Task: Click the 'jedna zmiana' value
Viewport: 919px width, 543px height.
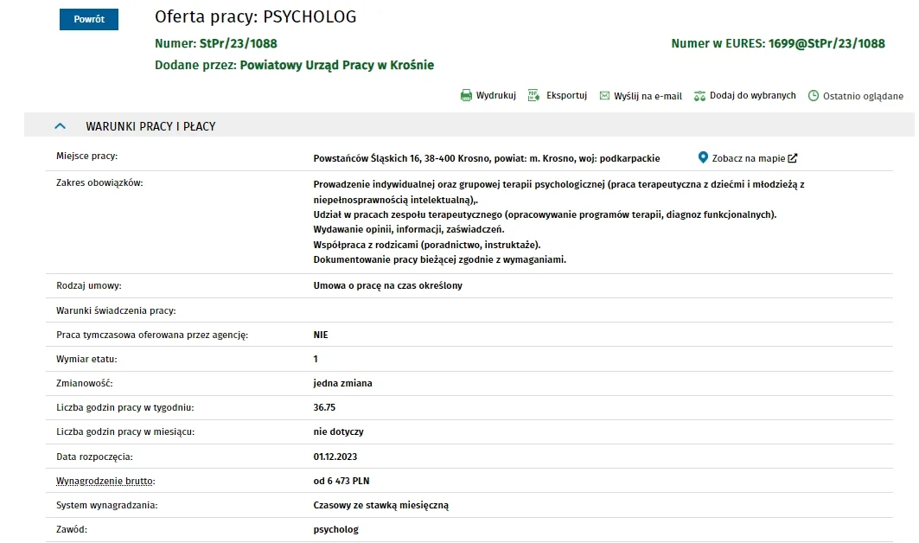Action: [343, 383]
